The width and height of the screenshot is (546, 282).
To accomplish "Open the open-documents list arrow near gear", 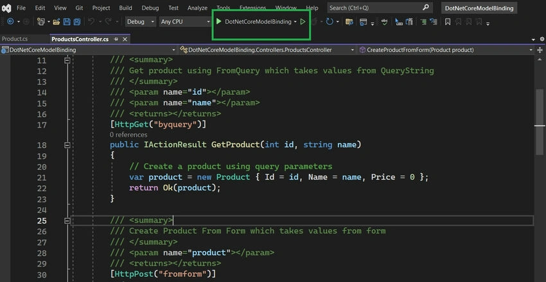I will (533, 40).
